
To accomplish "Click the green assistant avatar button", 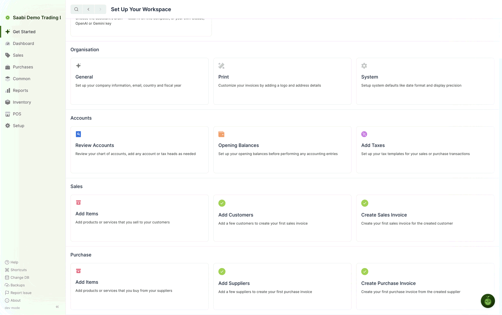I will pyautogui.click(x=488, y=301).
